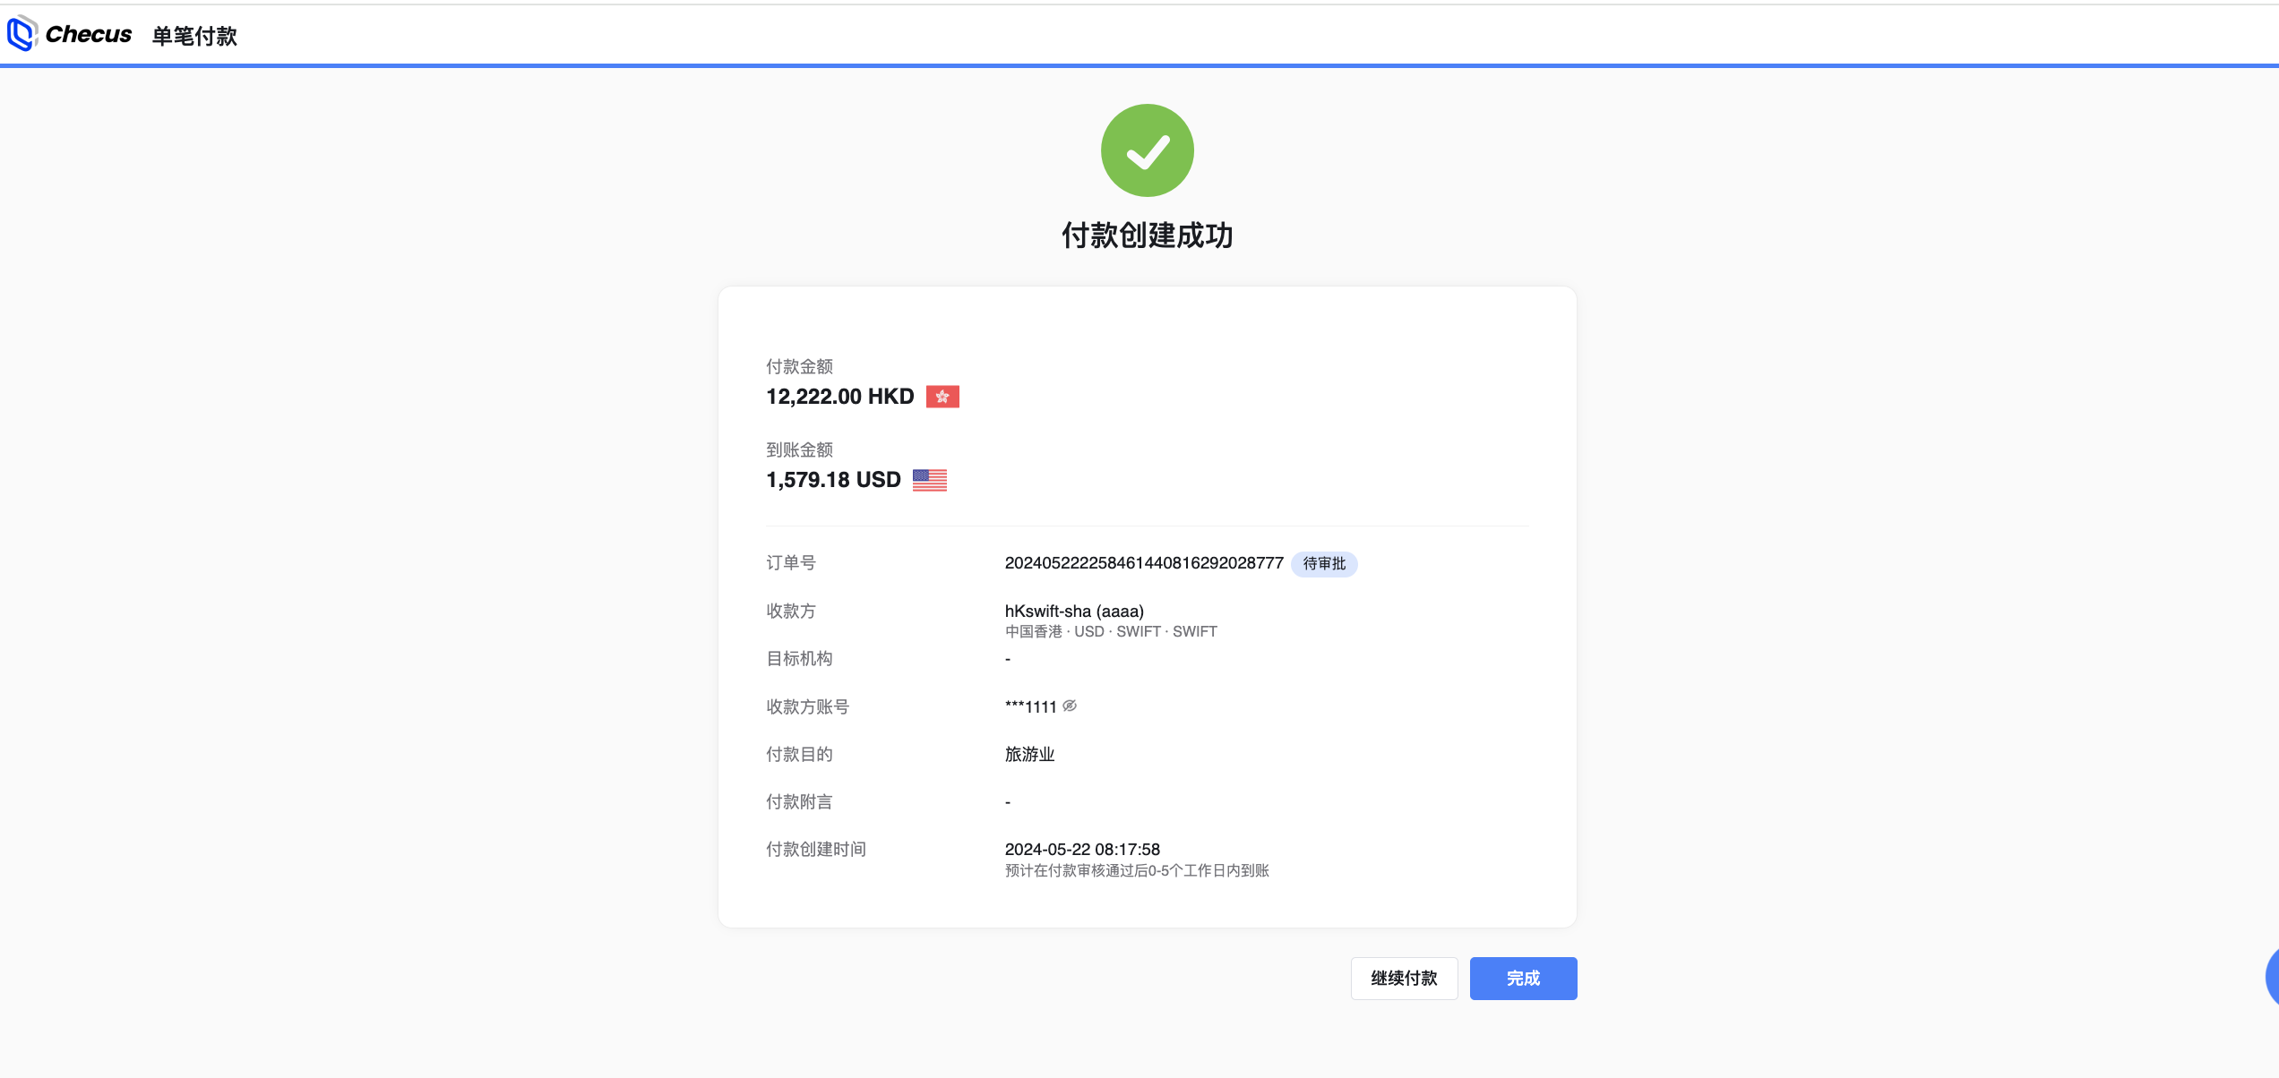
Task: Click the US flag icon
Action: pos(930,480)
